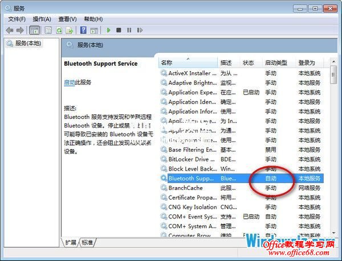
Task: Open the 操作(A) menu
Action: pos(42,19)
